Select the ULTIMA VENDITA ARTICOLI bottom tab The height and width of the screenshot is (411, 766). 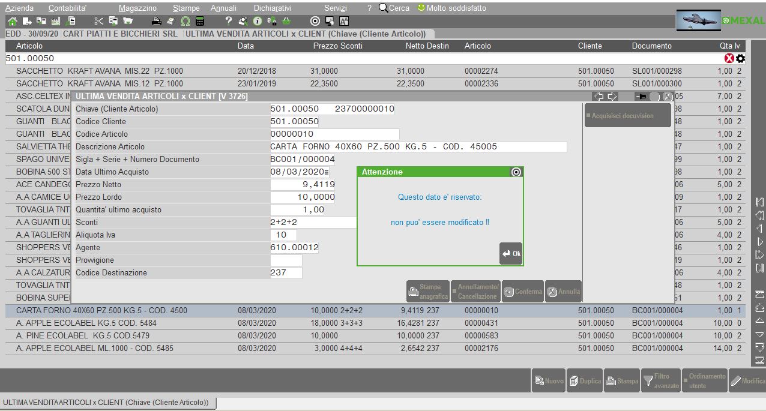tap(107, 403)
